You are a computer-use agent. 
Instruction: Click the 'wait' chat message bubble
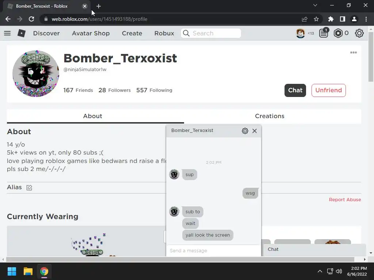click(x=190, y=223)
